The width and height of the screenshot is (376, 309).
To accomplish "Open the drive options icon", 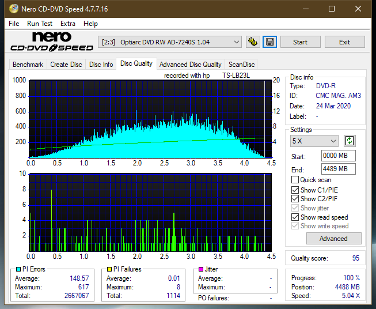I will coord(253,42).
